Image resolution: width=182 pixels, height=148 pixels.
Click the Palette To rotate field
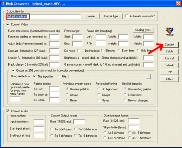[54, 100]
